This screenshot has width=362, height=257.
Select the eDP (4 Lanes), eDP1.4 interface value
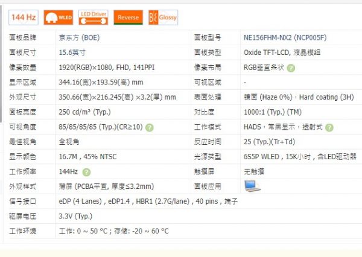148,201
